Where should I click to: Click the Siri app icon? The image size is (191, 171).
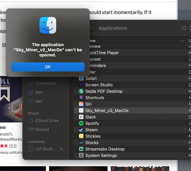point(81,104)
